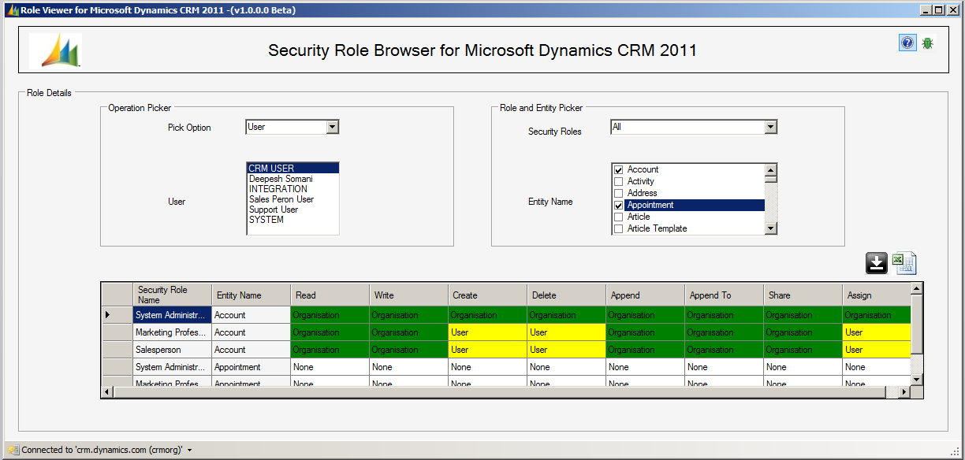
Task: Sort by Security Role Name column header
Action: pyautogui.click(x=172, y=295)
